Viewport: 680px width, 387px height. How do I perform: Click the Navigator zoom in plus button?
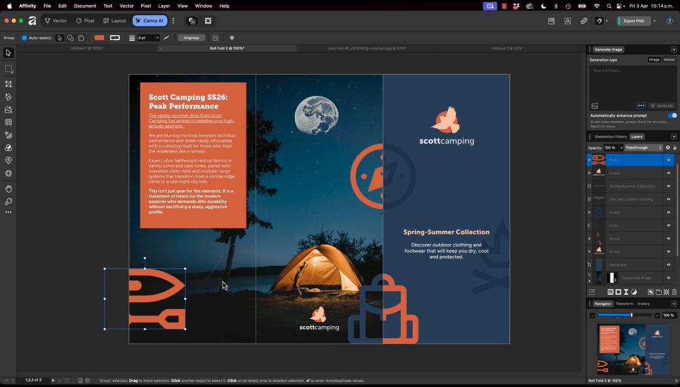[657, 315]
